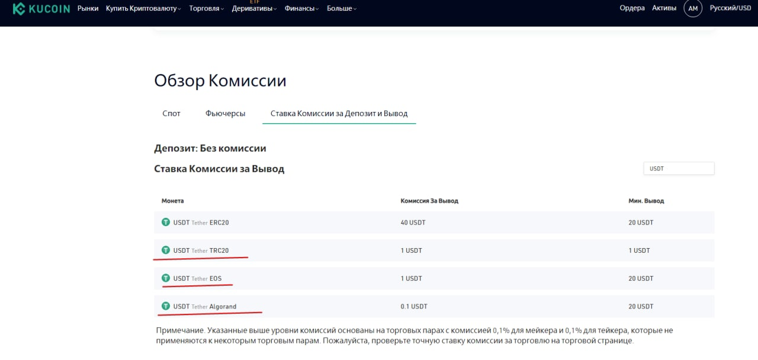Select Ставка Комиссии за Депозит и Вывод tab
This screenshot has height=360, width=758.
[339, 113]
